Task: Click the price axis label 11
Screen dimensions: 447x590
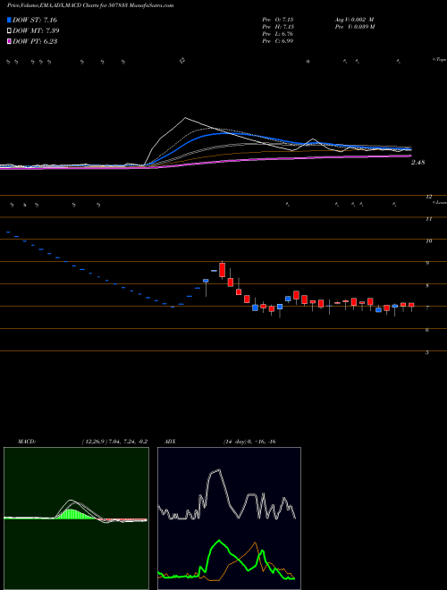Action: [x=429, y=219]
